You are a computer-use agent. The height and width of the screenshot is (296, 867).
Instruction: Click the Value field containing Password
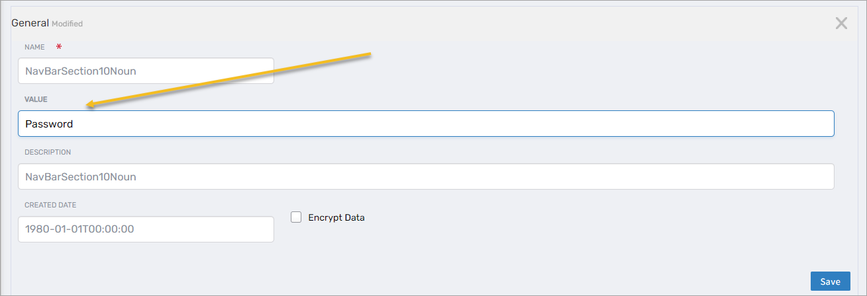(x=425, y=124)
